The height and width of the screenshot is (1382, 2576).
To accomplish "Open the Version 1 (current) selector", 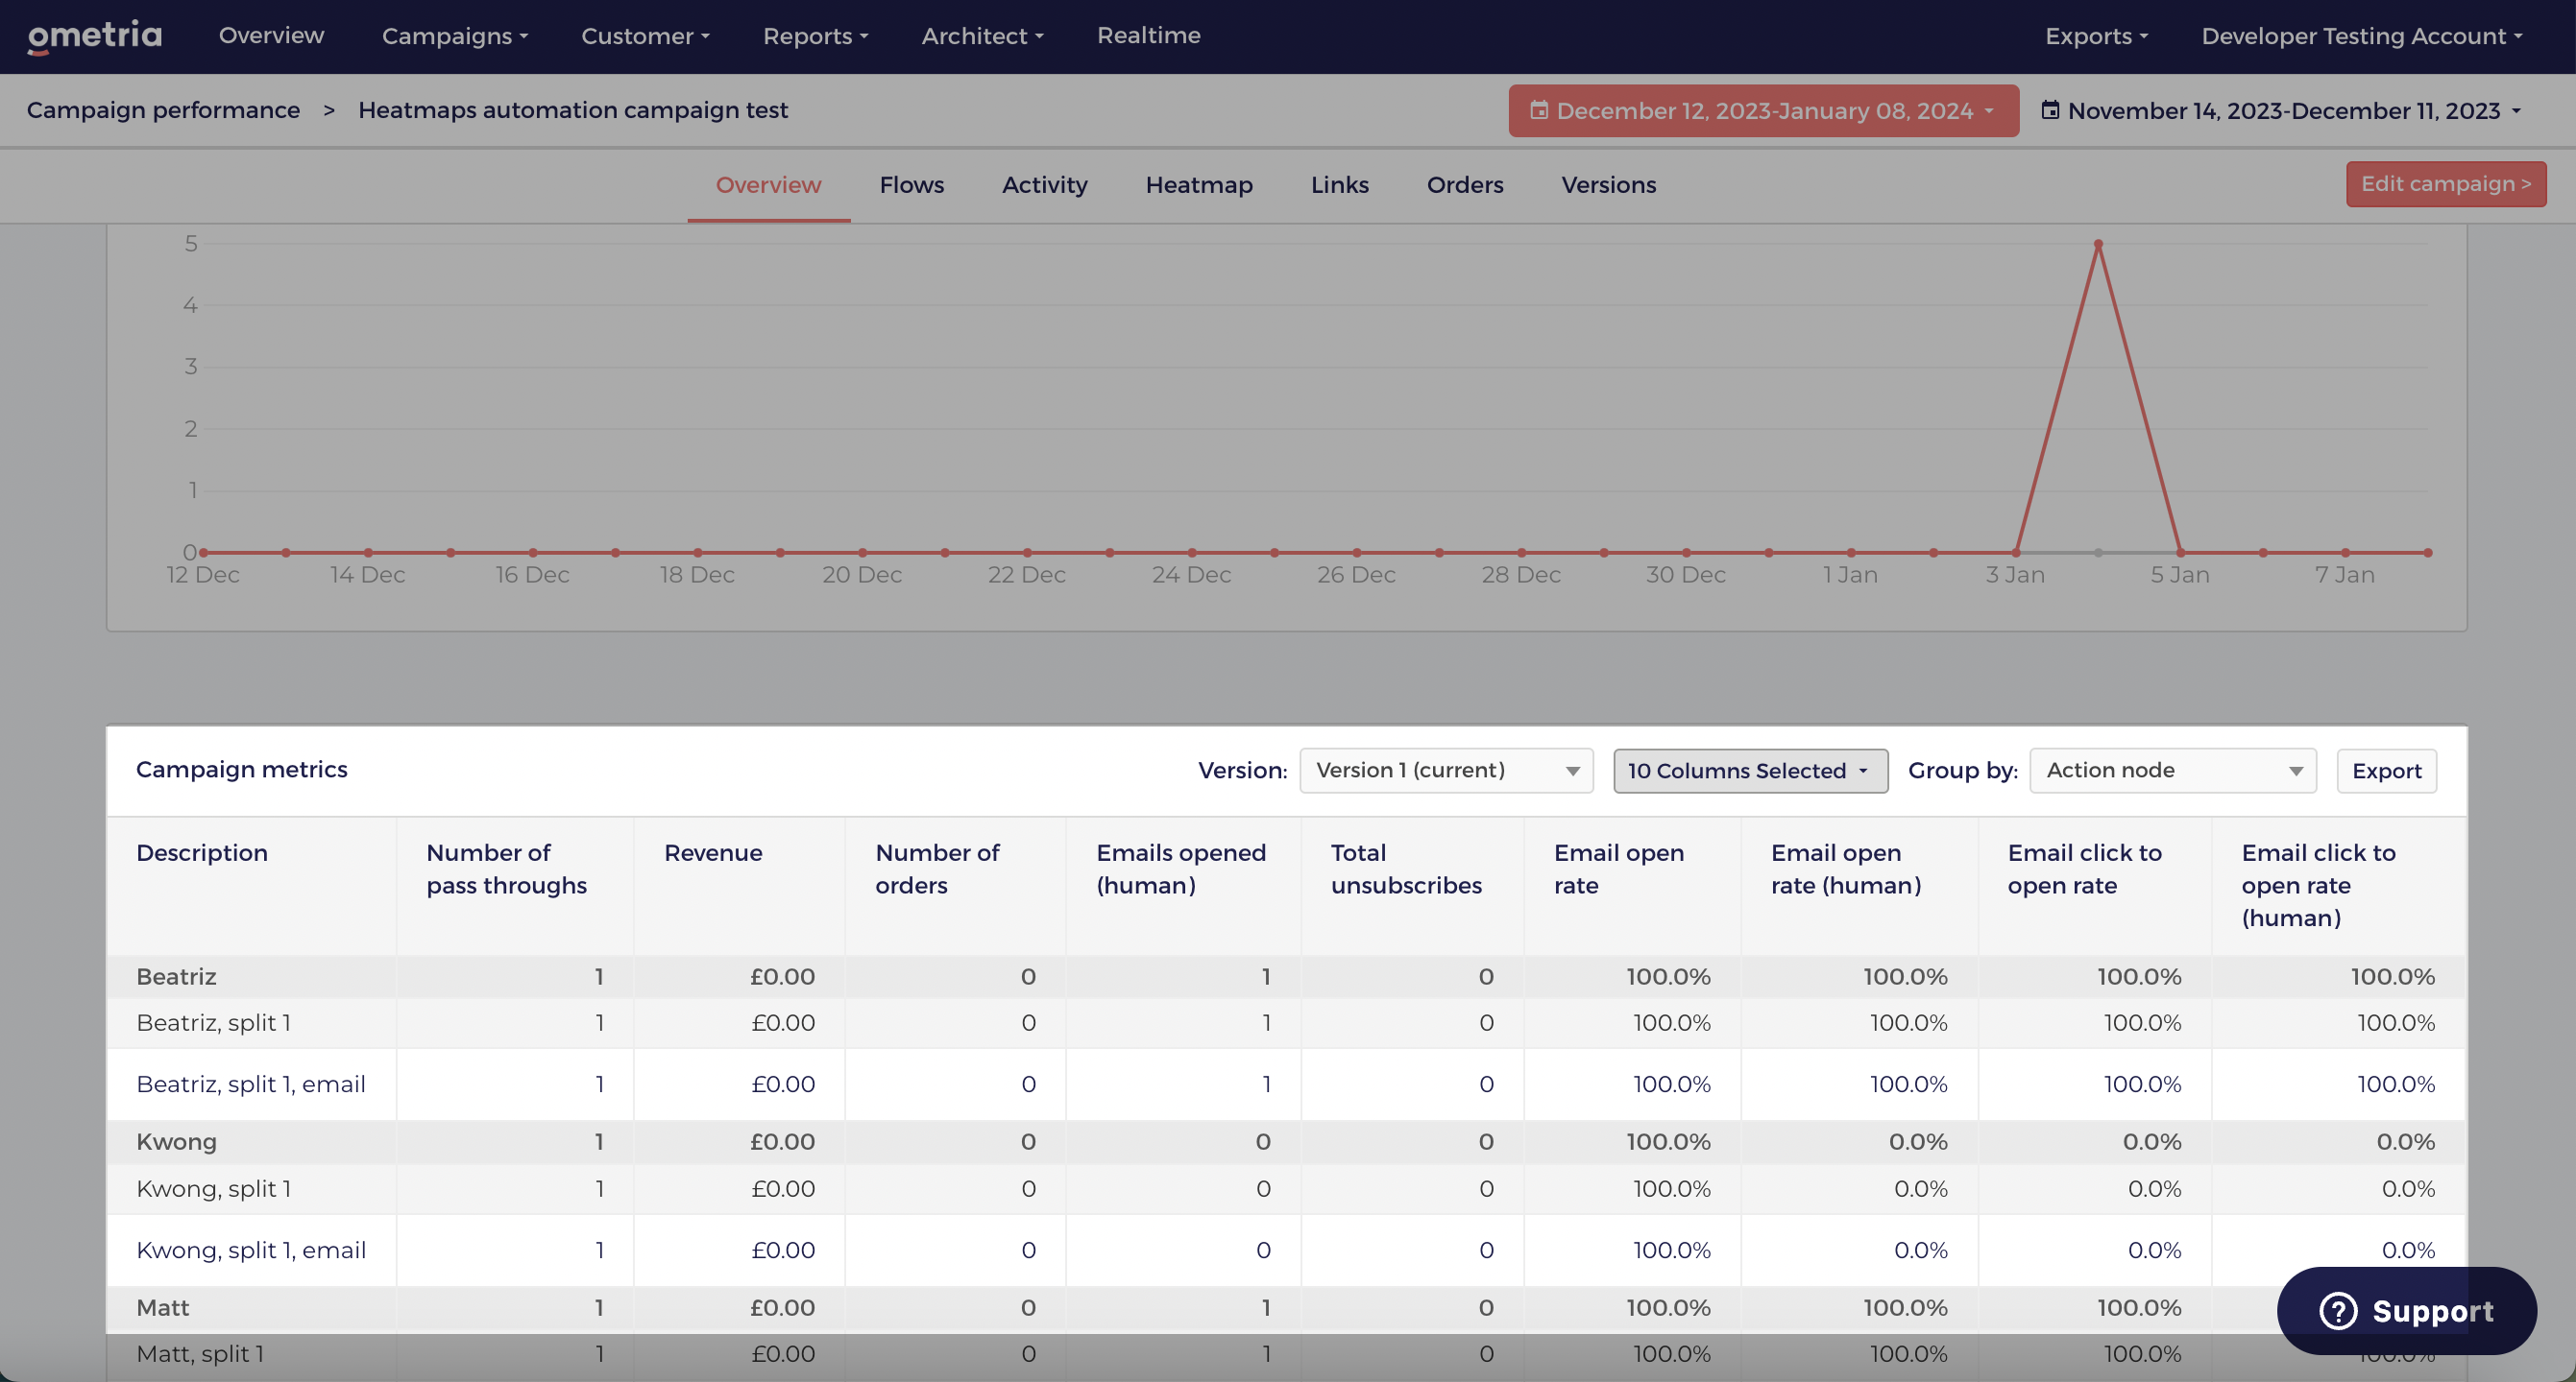I will click(1446, 771).
